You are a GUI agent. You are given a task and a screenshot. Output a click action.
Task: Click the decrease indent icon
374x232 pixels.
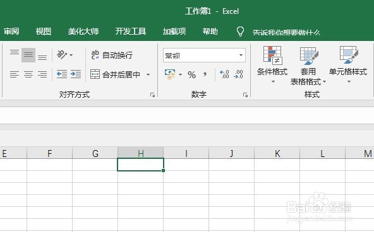62,74
